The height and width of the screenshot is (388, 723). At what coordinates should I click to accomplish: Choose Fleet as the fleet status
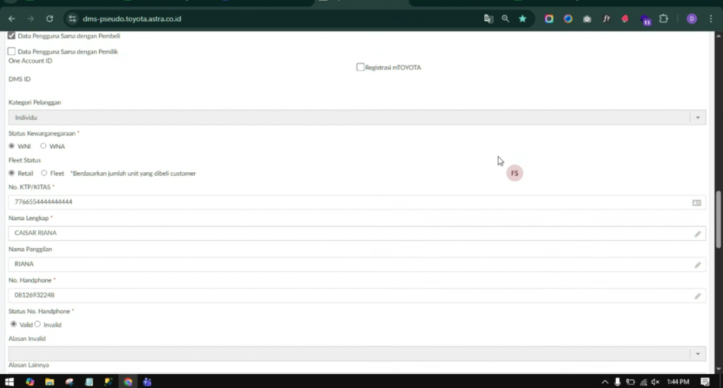click(44, 173)
